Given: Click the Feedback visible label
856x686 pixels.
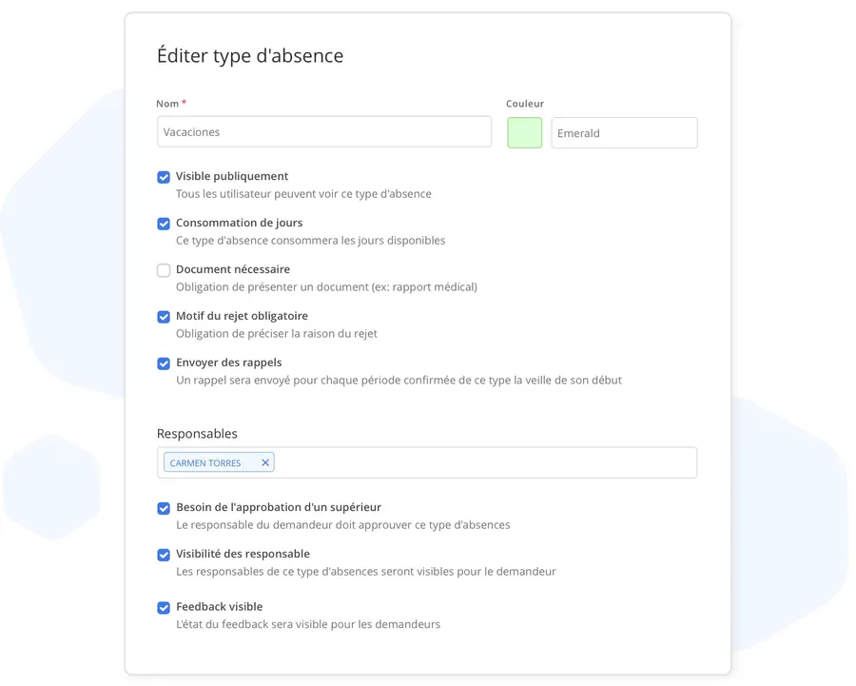Looking at the screenshot, I should 219,606.
